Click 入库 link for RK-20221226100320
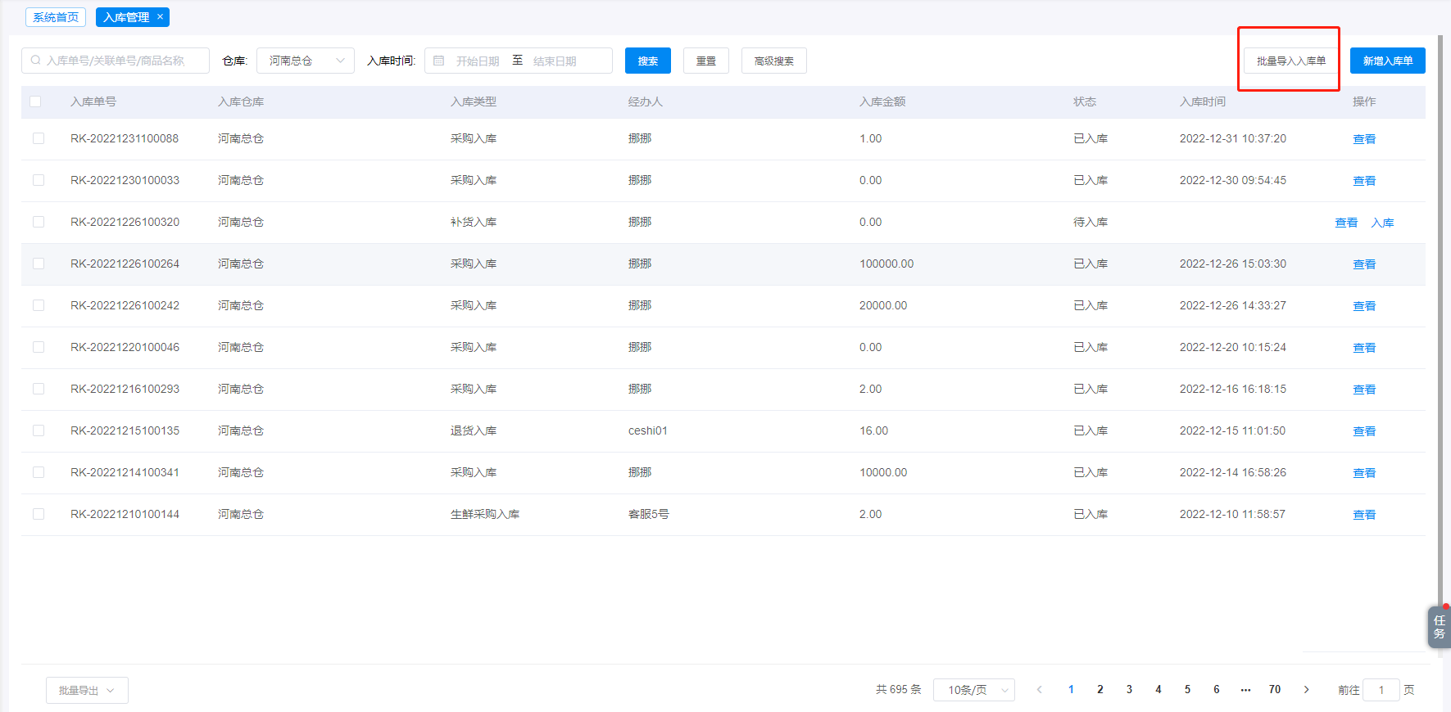The width and height of the screenshot is (1451, 712). point(1382,223)
